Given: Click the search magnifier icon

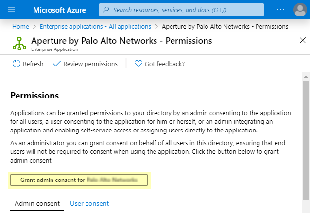Looking at the screenshot, I should click(x=106, y=10).
